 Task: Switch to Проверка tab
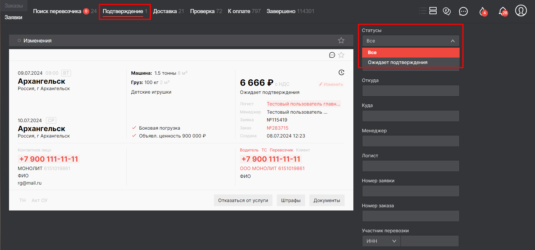click(x=202, y=11)
